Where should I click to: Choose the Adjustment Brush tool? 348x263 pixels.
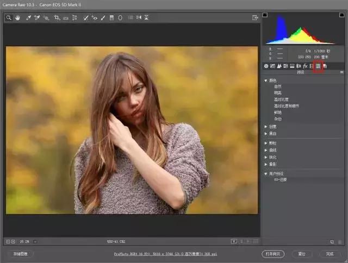(x=103, y=18)
